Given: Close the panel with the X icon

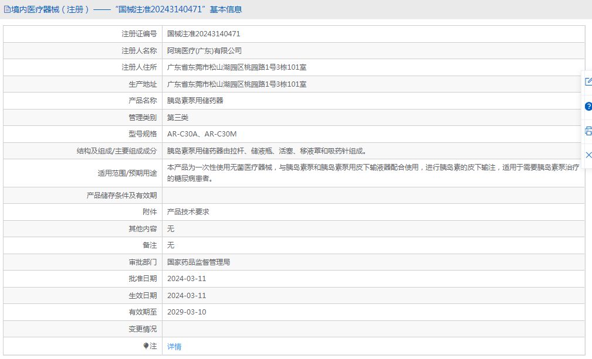Looking at the screenshot, I should 588,155.
